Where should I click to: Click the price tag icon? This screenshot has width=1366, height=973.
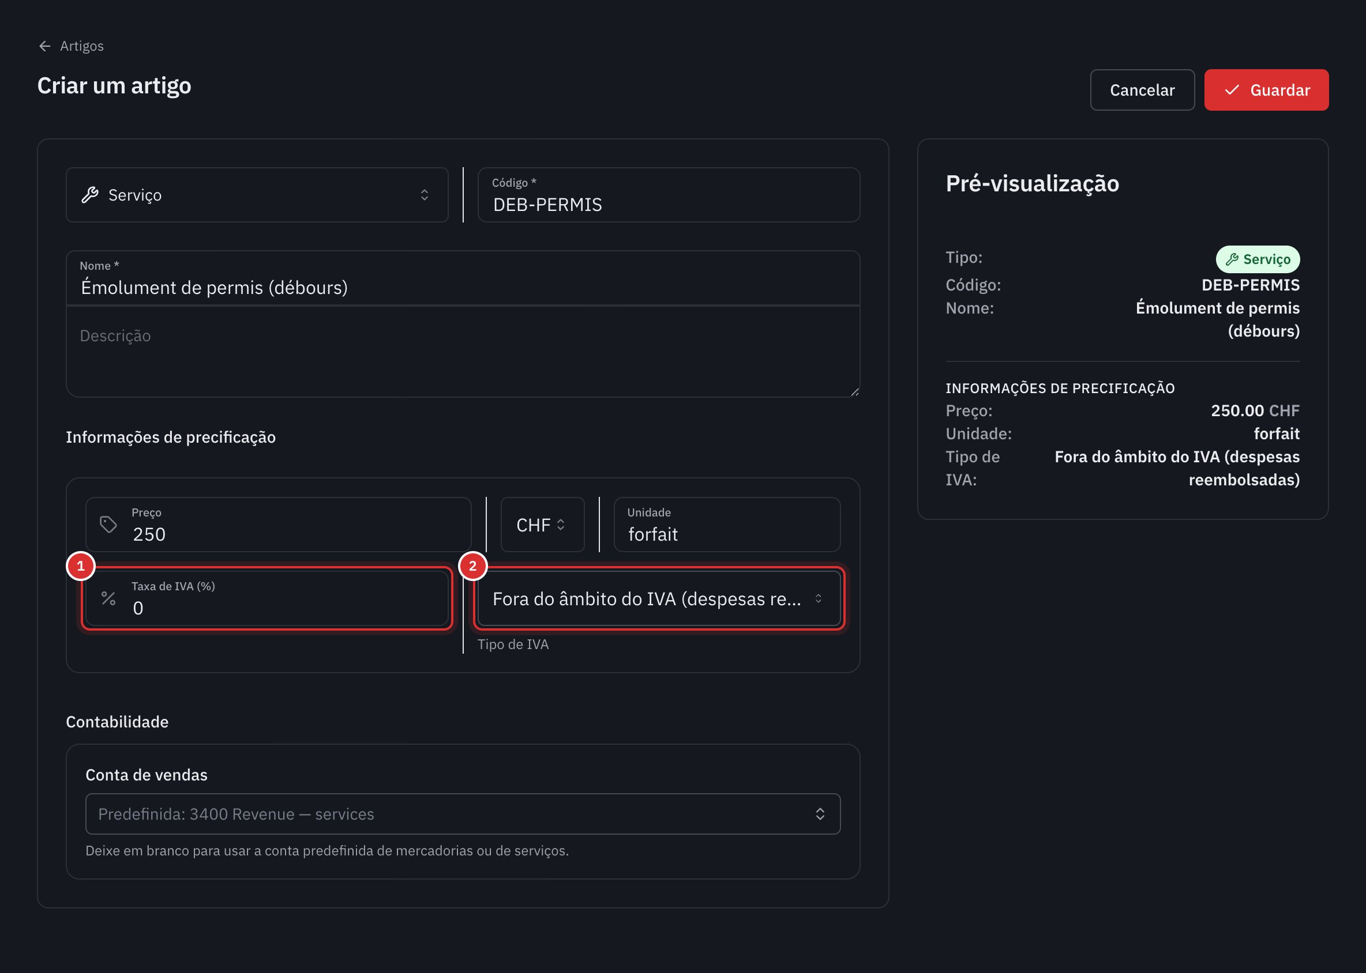coord(108,524)
